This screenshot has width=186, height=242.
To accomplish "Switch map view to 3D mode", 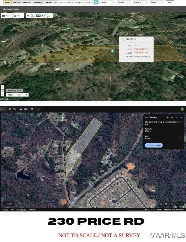I will click(26, 95).
